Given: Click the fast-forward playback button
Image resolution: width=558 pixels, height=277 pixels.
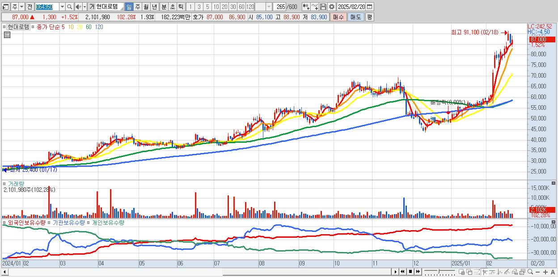Looking at the screenshot, I should tap(418, 272).
